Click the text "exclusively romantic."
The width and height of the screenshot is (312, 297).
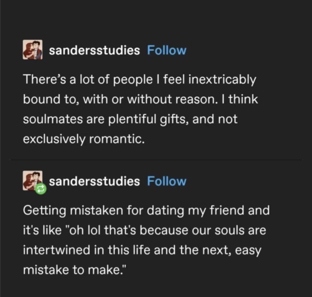coord(83,139)
